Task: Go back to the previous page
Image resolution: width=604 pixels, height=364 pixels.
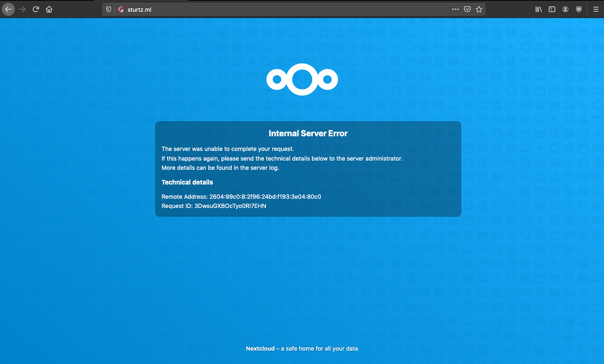Action: click(x=8, y=9)
